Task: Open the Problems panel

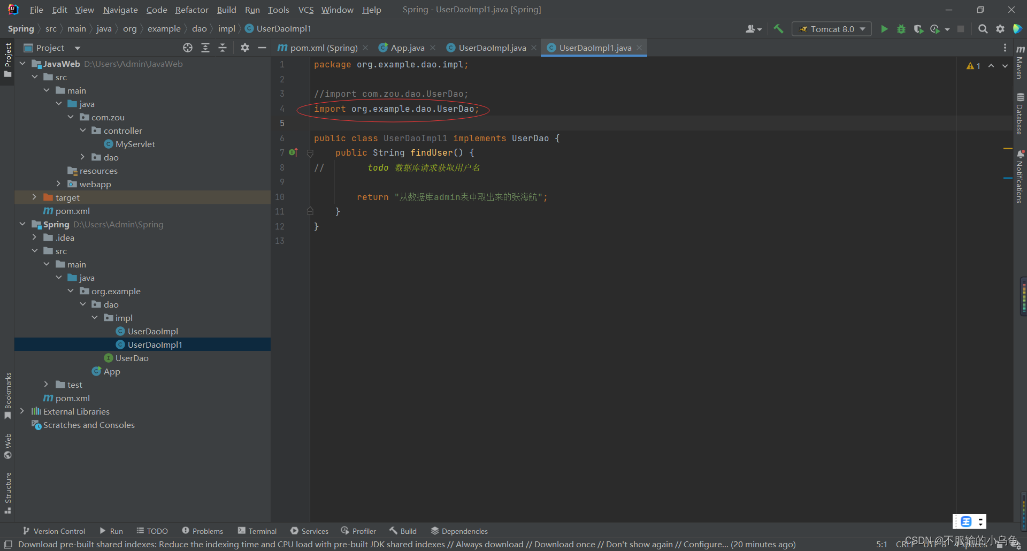Action: tap(202, 531)
